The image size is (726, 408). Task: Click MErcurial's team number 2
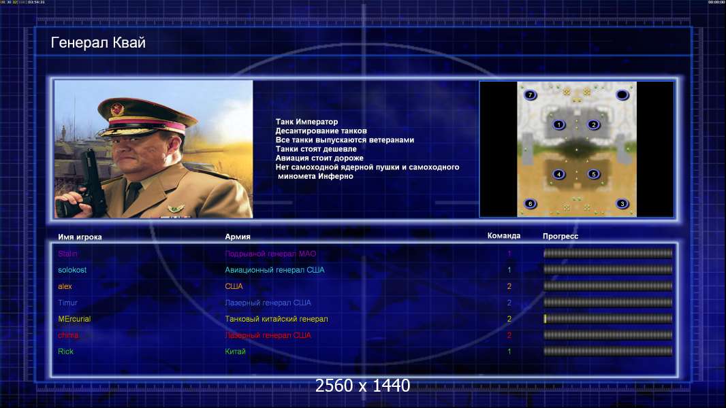509,319
